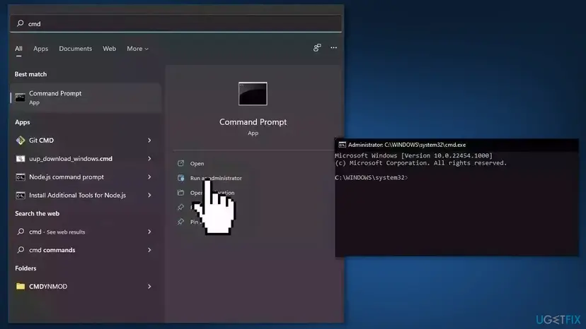Screen dimensions: 586x329
Task: Switch to the Apps tab
Action: (x=41, y=49)
